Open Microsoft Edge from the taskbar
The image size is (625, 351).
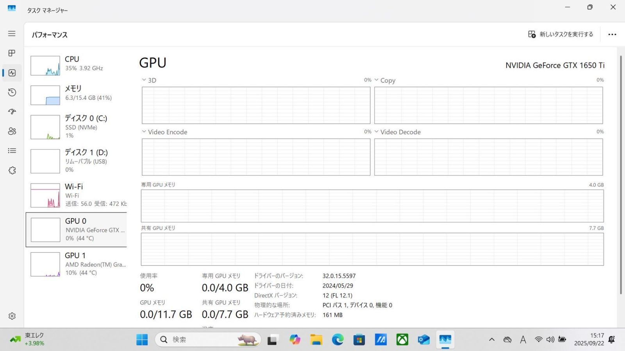coord(338,340)
